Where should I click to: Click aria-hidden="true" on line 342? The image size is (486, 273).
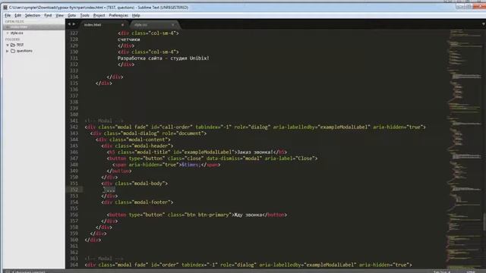coord(398,127)
